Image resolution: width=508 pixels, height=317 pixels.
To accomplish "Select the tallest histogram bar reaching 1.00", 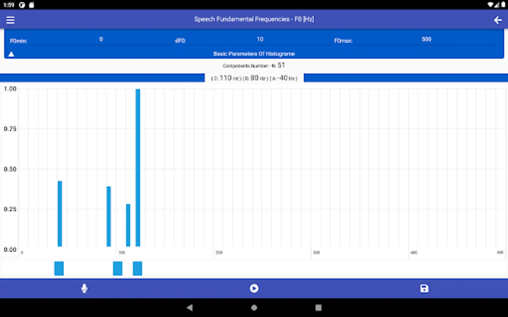I will [x=138, y=168].
